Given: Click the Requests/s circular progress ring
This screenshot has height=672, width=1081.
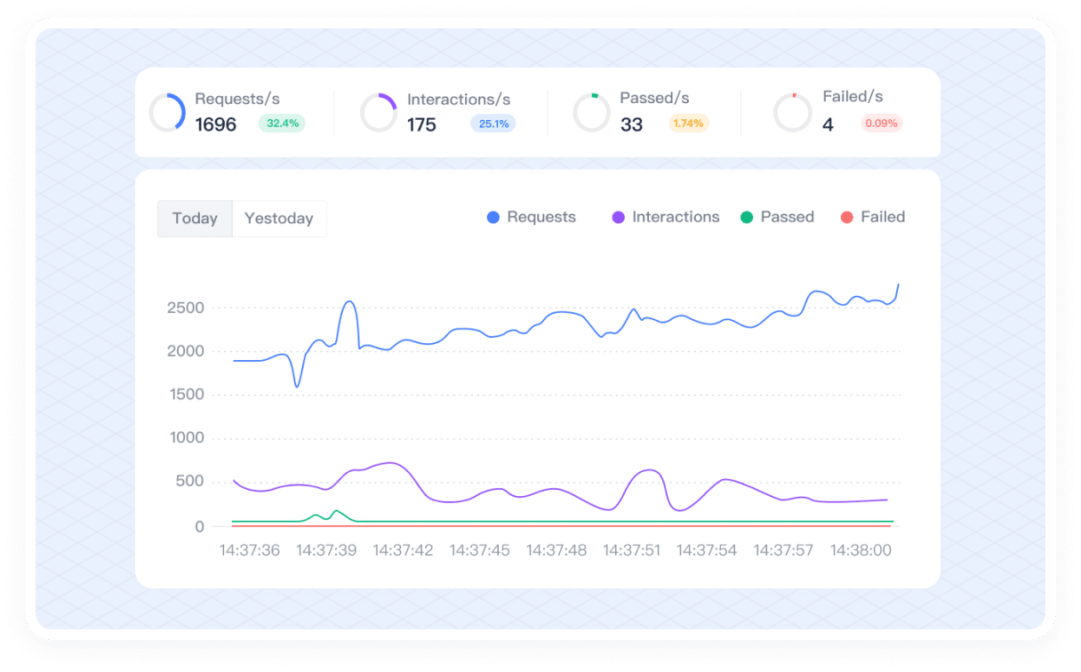Looking at the screenshot, I should pyautogui.click(x=167, y=113).
